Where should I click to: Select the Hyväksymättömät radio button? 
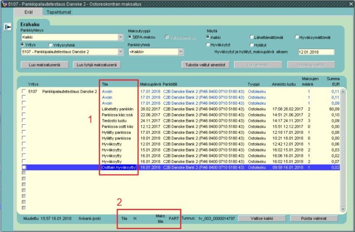pos(297,37)
